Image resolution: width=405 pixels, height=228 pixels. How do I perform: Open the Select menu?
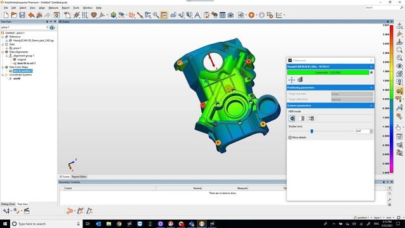(x=23, y=8)
